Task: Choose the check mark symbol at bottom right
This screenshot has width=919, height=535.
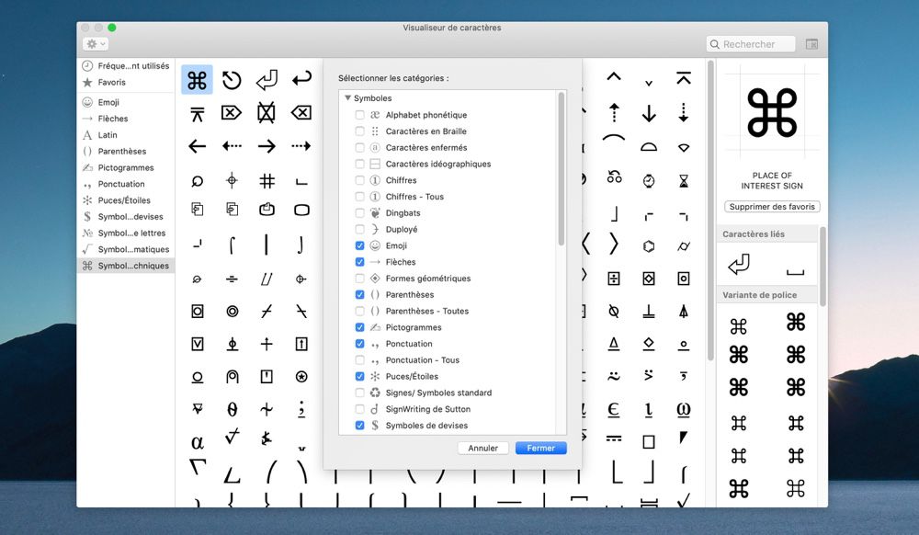Action: (684, 501)
